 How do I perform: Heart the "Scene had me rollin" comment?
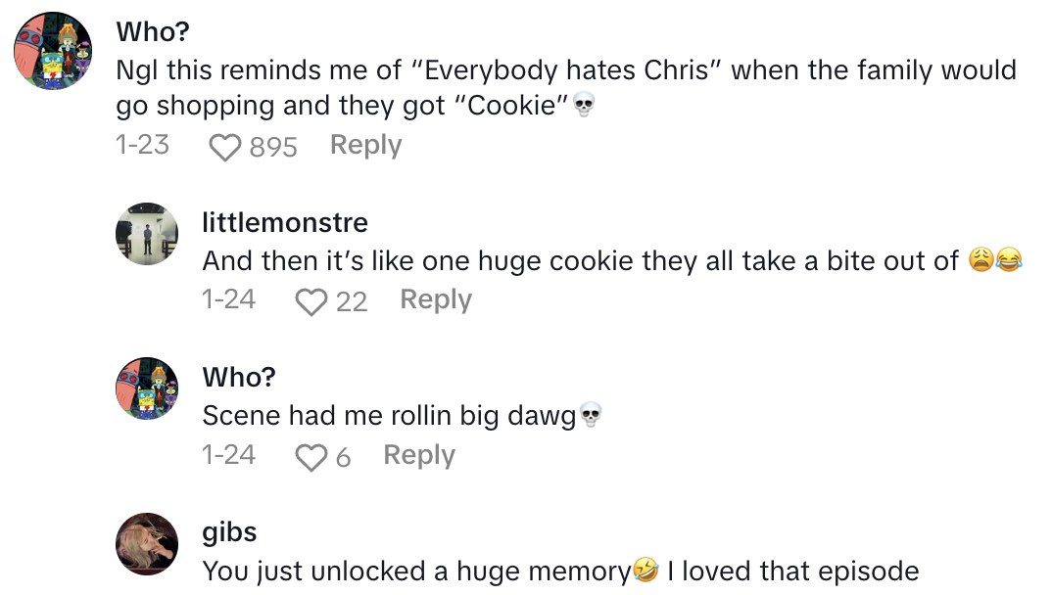pyautogui.click(x=311, y=457)
